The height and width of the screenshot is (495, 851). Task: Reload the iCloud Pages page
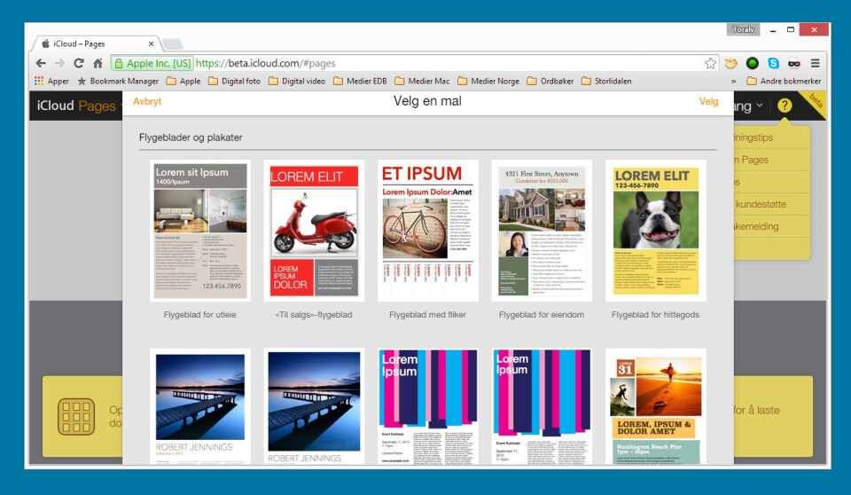pos(79,63)
